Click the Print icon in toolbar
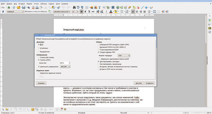 [x=37, y=7]
